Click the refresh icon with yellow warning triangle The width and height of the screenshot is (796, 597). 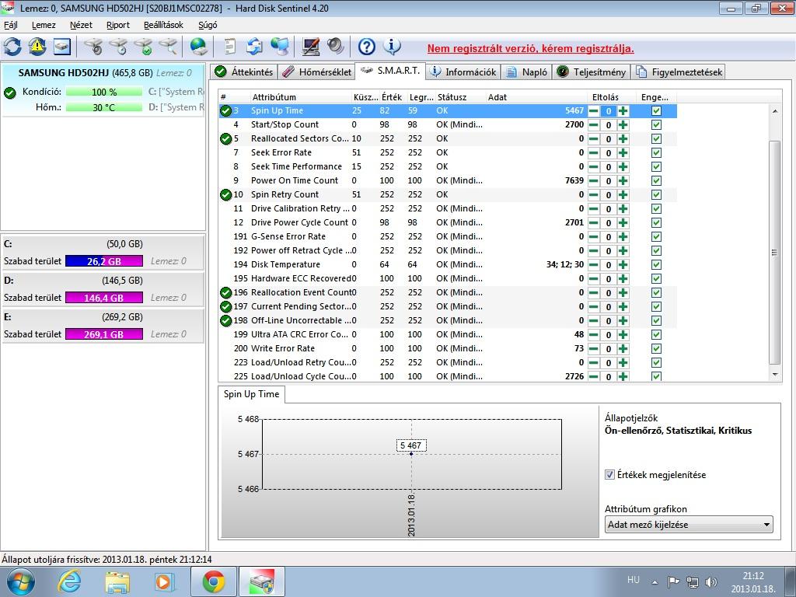(x=37, y=47)
